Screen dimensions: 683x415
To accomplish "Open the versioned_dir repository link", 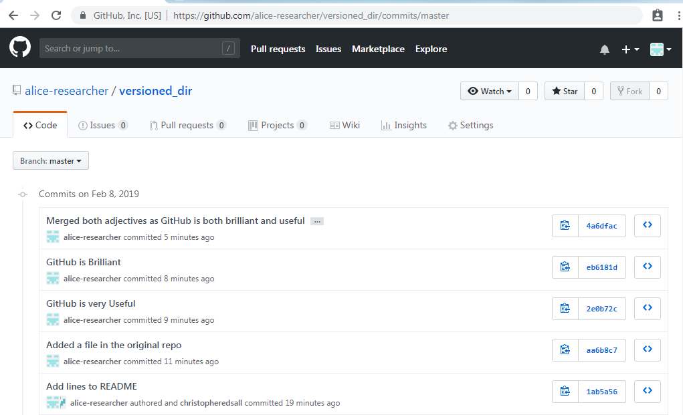I will [155, 90].
